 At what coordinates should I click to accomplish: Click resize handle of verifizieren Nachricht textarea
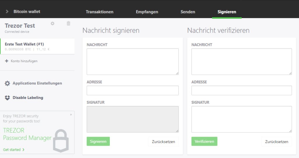click(x=291, y=73)
